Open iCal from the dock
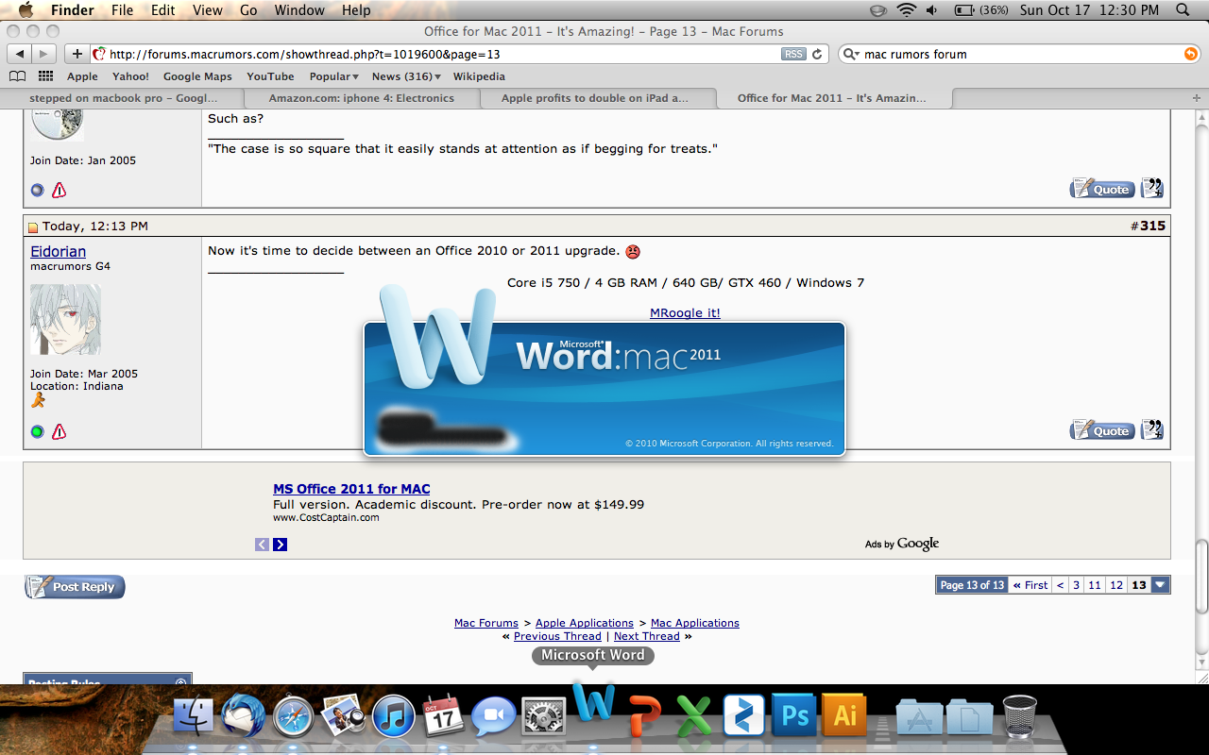This screenshot has width=1209, height=755. click(x=443, y=716)
